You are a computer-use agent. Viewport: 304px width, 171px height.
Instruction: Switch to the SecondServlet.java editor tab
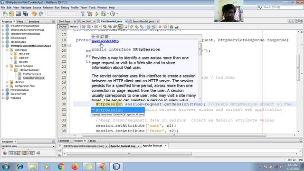tap(143, 21)
